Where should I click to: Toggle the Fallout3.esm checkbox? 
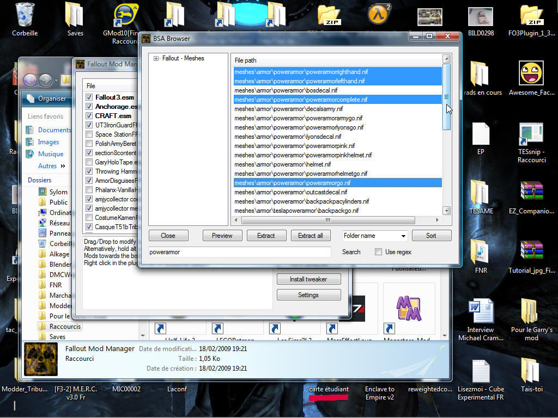click(89, 97)
